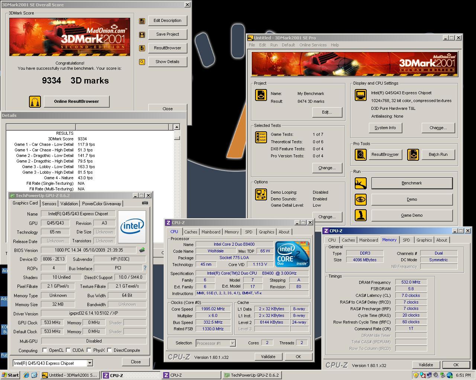Click the taskbar clock showing 6:51 PM
Screen dimensions: 476x380
click(x=463, y=375)
